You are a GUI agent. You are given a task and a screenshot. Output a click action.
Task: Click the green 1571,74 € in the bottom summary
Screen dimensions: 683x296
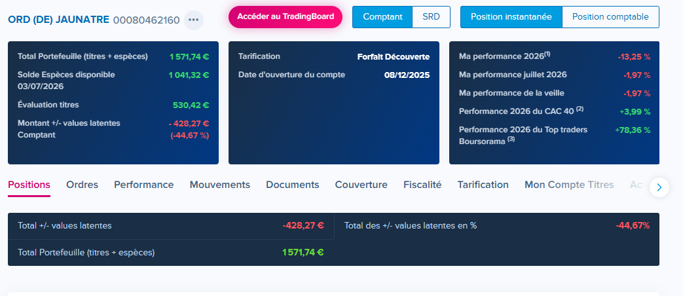click(x=303, y=252)
